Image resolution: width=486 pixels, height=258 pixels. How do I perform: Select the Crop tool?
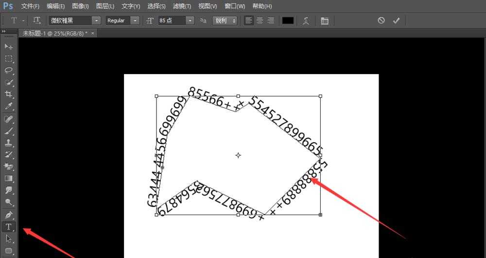pyautogui.click(x=9, y=94)
